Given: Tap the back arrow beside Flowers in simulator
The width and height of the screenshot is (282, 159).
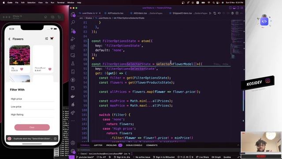Looking at the screenshot, I should [9, 39].
